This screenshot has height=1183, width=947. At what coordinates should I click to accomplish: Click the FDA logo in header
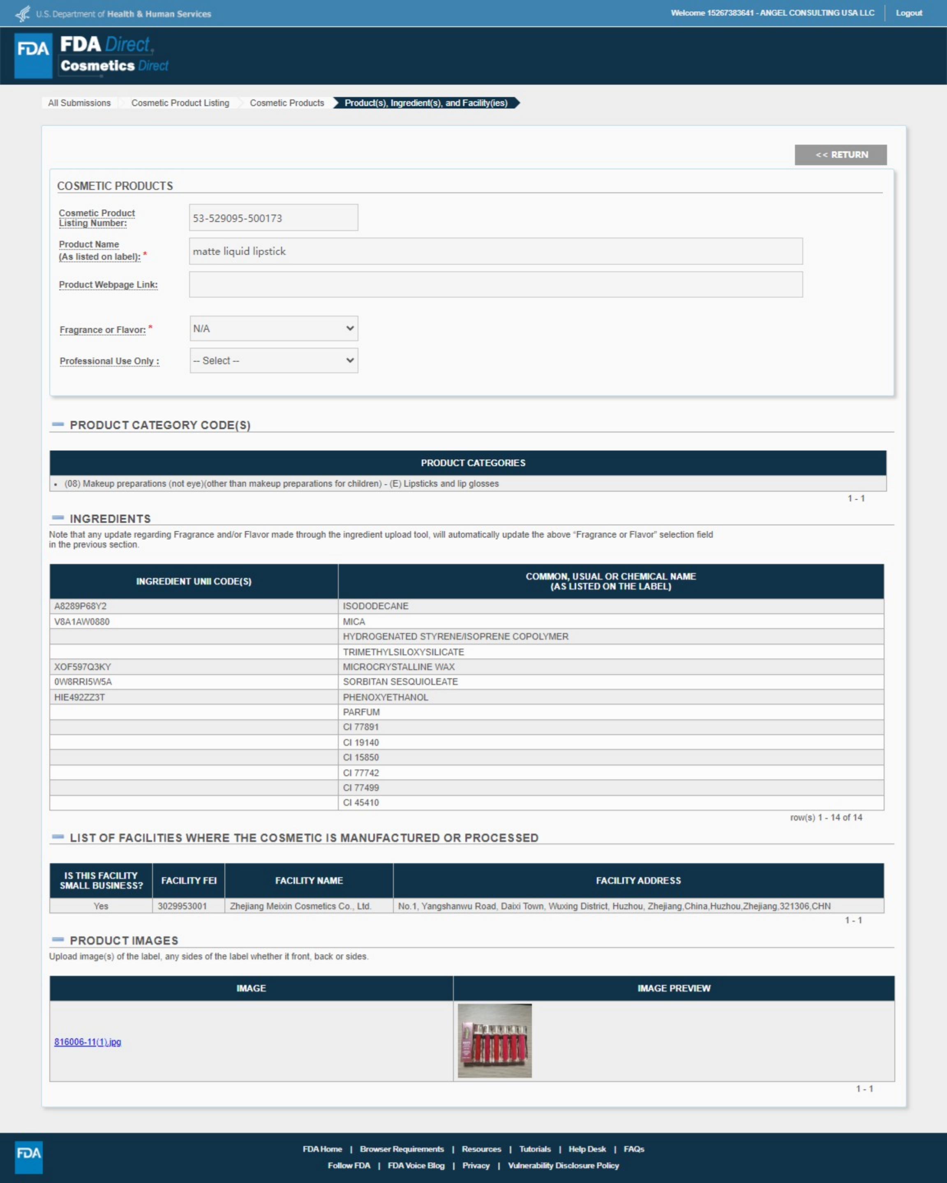tap(33, 55)
